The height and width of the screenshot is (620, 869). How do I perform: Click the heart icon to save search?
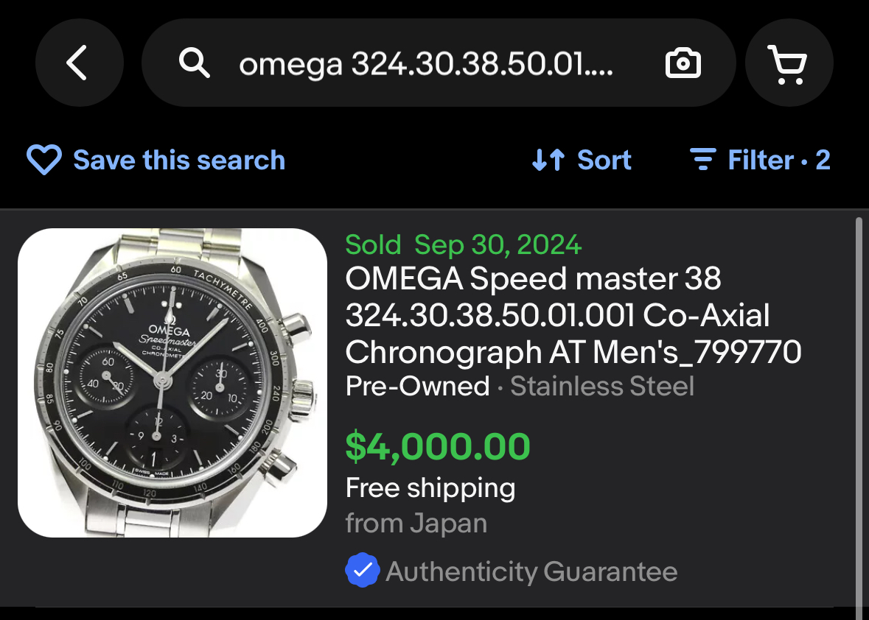(x=43, y=160)
